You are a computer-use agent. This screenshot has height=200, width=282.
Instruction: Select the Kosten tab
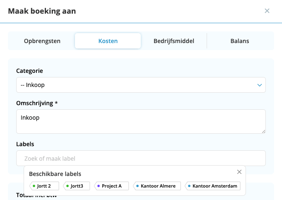pyautogui.click(x=108, y=41)
